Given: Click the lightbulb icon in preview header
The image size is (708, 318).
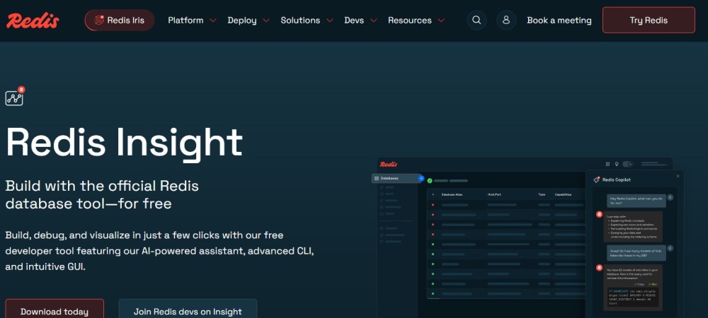Looking at the screenshot, I should click(x=617, y=164).
